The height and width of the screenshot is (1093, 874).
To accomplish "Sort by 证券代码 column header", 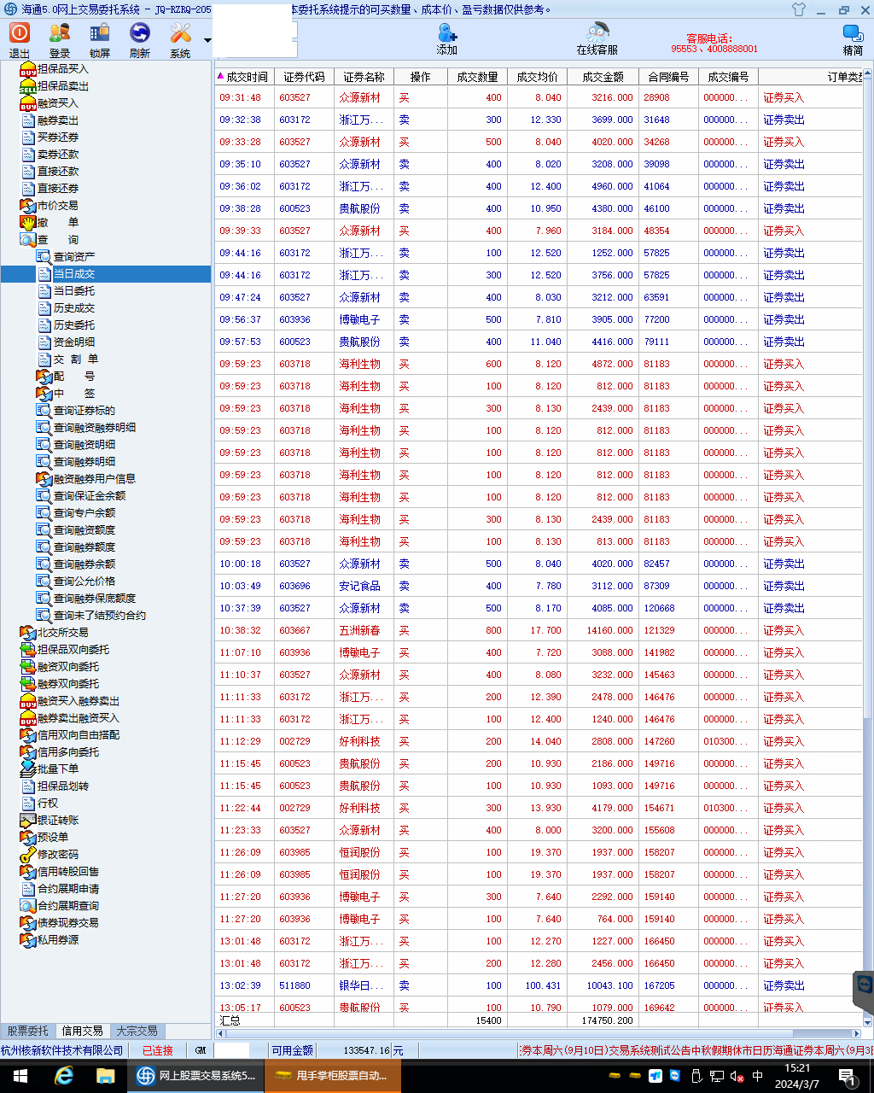I will point(304,77).
